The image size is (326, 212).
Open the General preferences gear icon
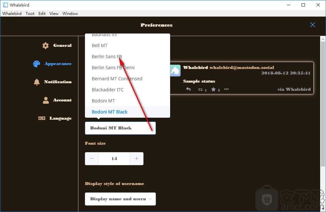46,46
